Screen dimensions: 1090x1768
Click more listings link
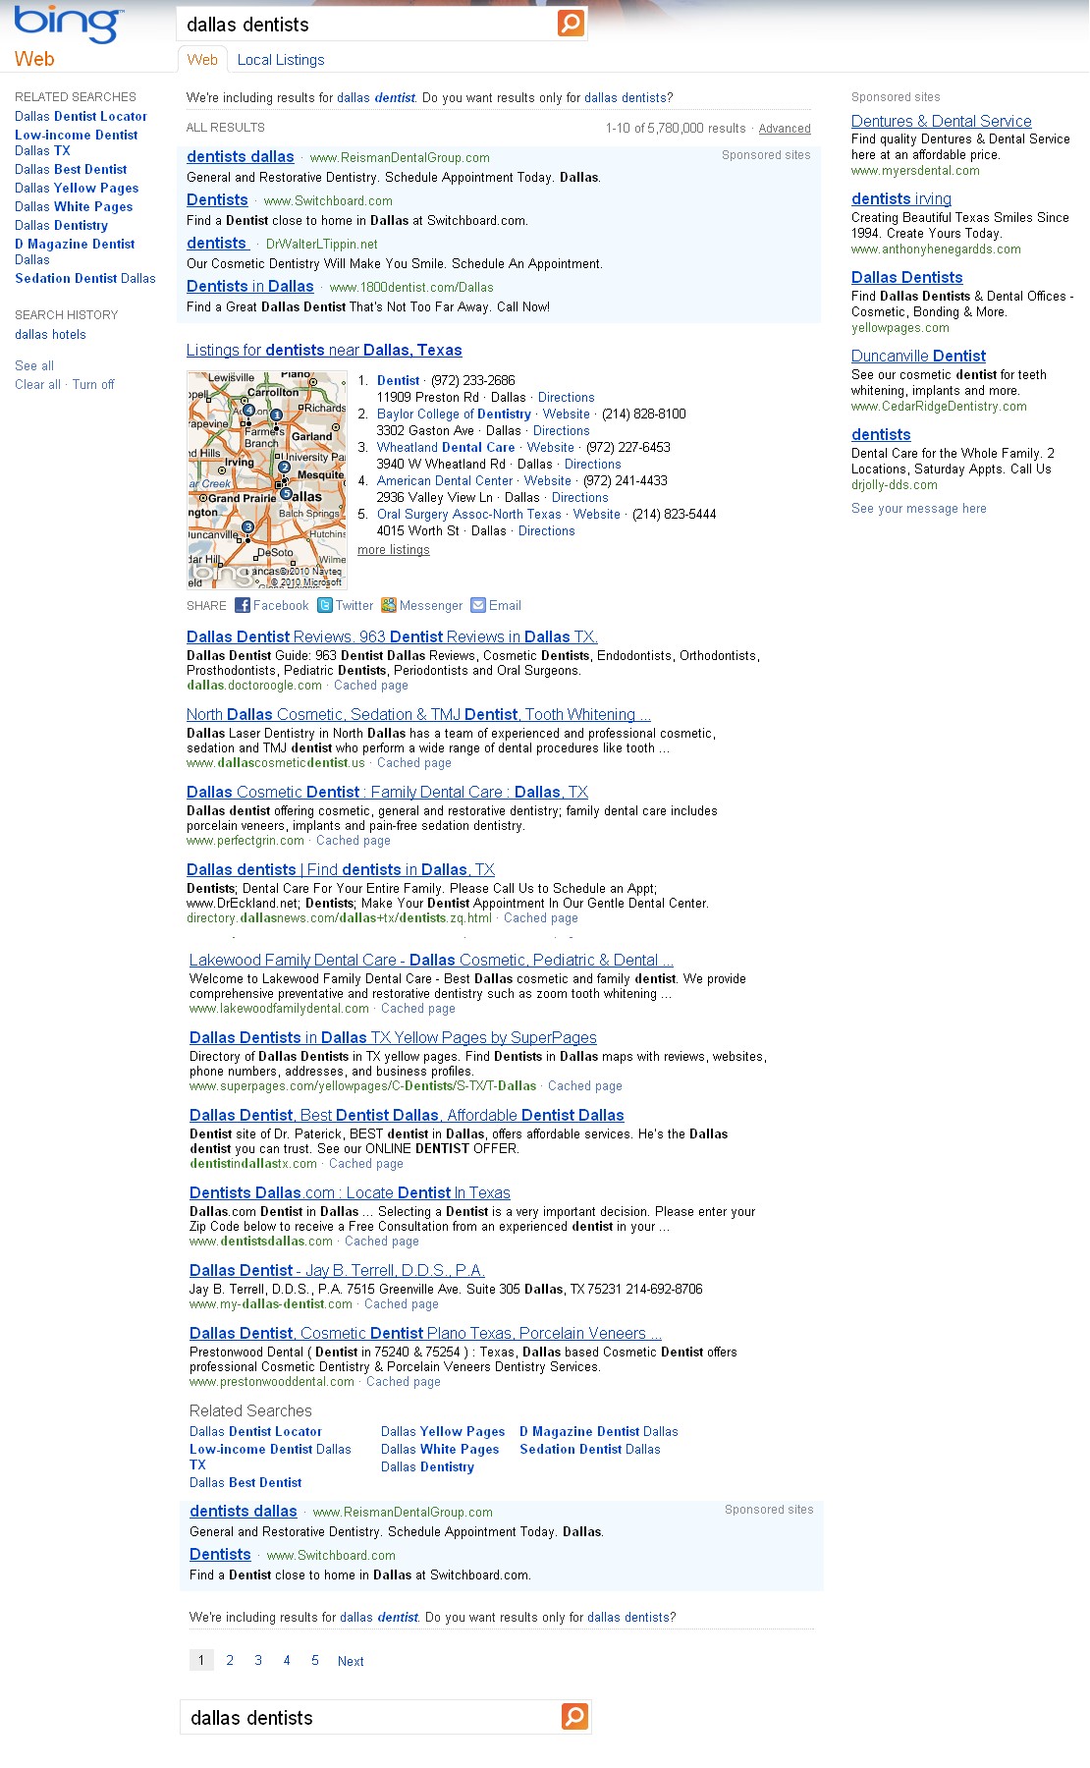tap(393, 549)
